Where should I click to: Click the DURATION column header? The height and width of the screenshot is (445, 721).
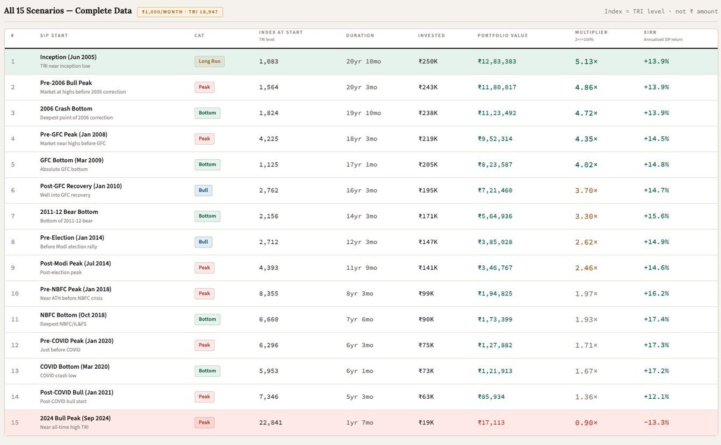pyautogui.click(x=360, y=35)
